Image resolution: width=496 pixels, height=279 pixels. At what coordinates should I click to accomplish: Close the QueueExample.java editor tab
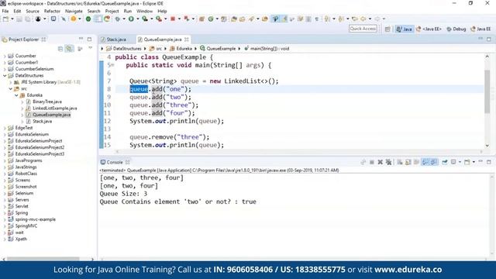187,40
